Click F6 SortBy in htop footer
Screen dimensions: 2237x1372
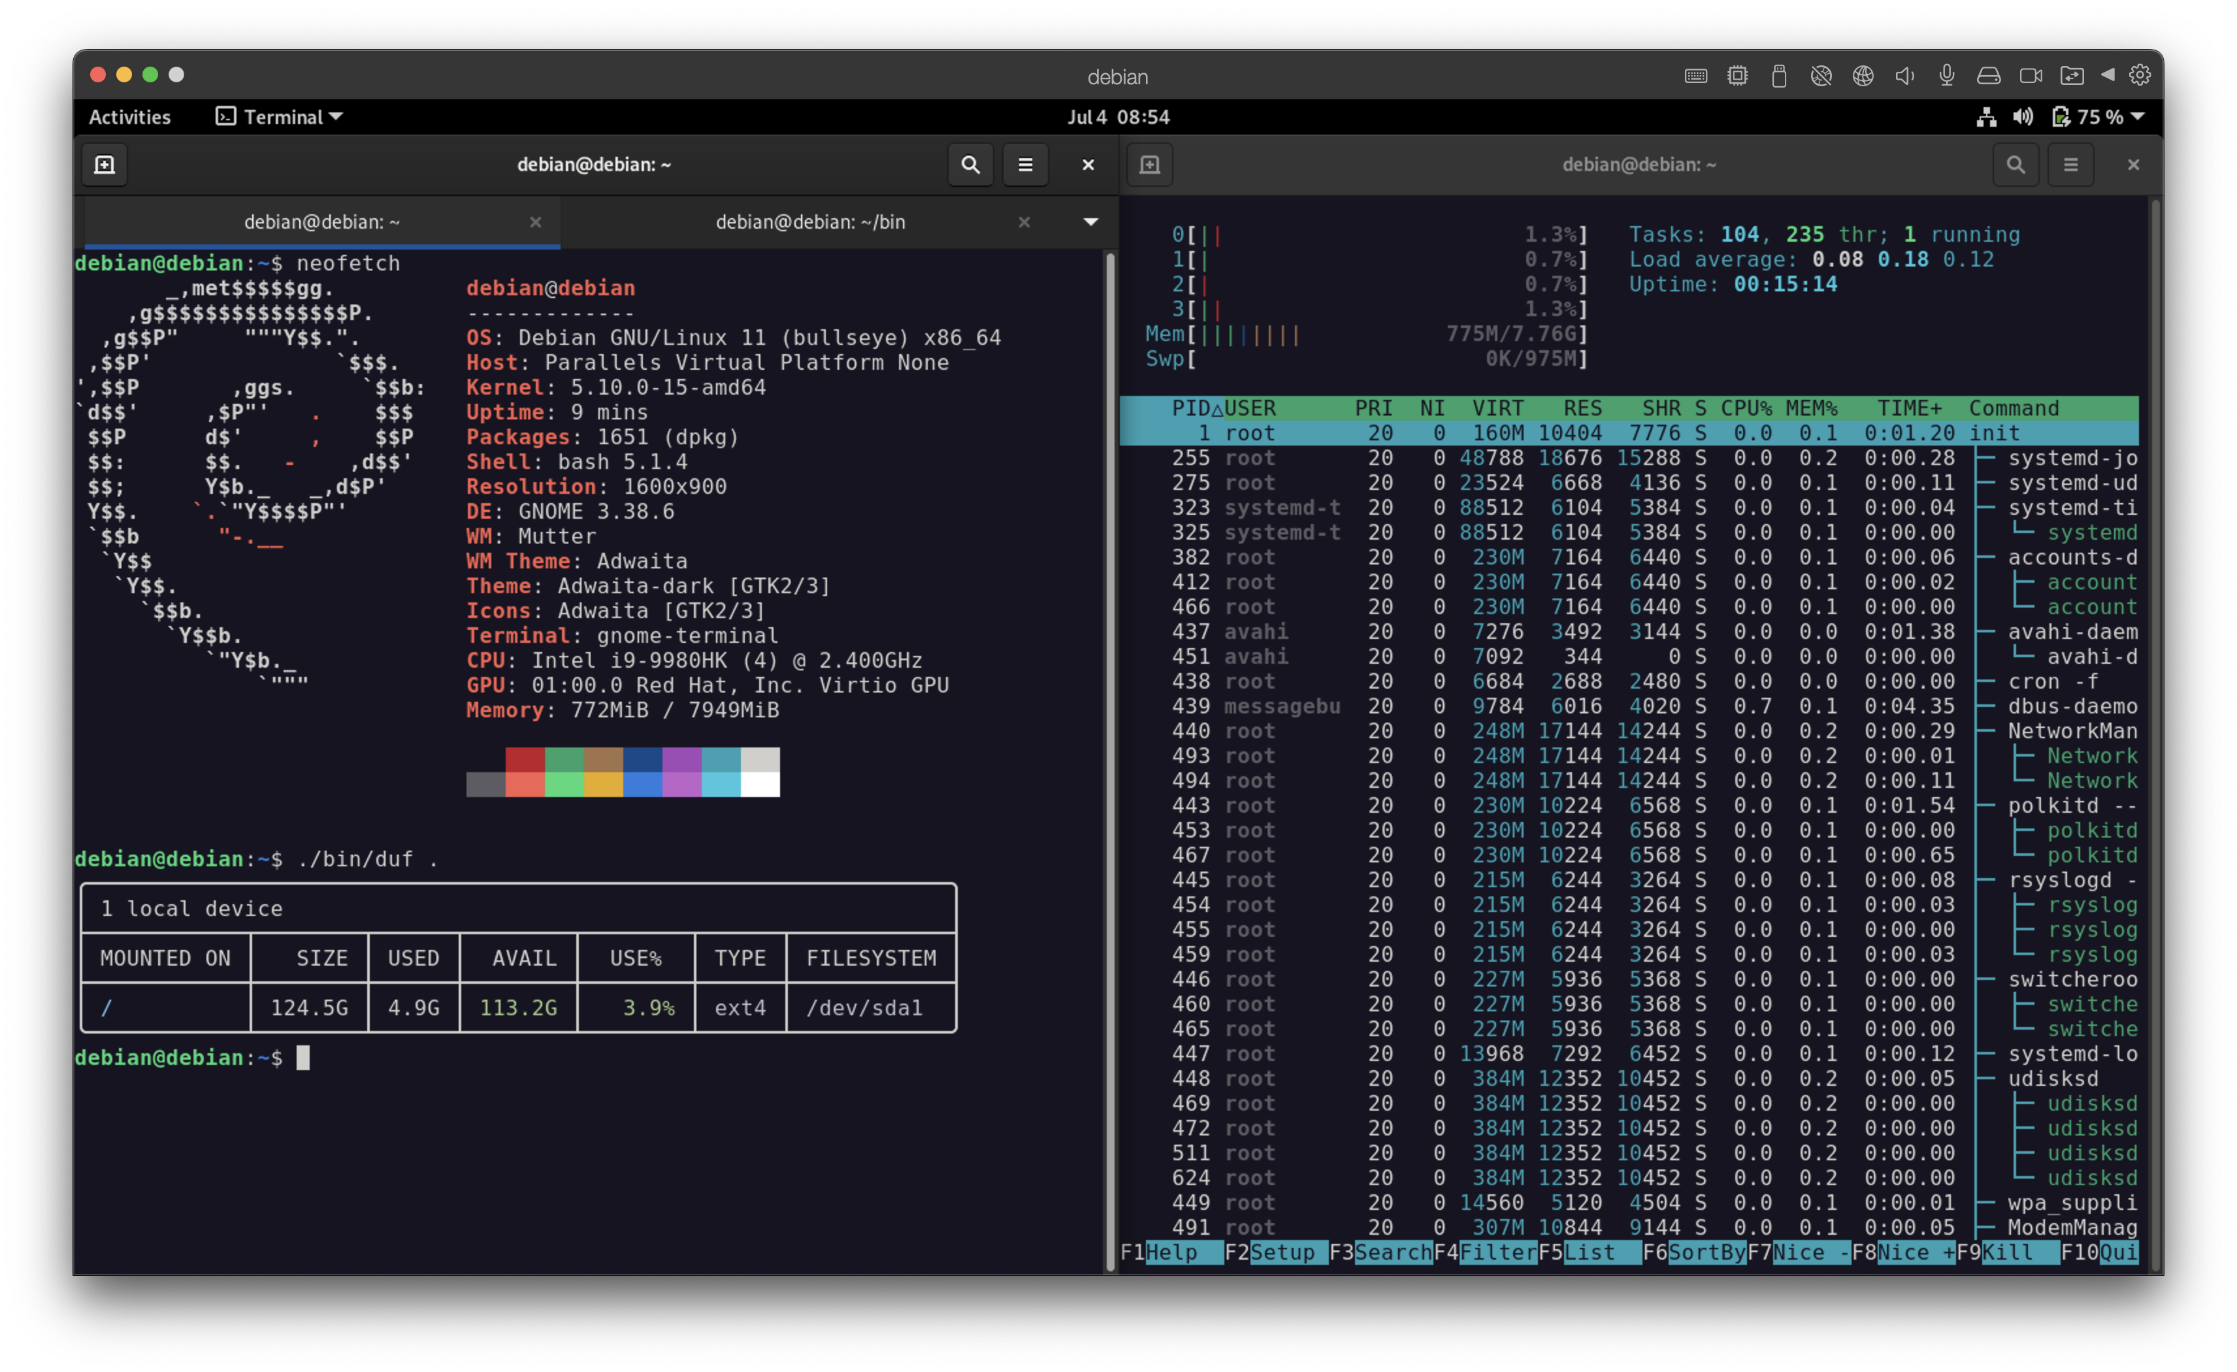(x=1694, y=1252)
